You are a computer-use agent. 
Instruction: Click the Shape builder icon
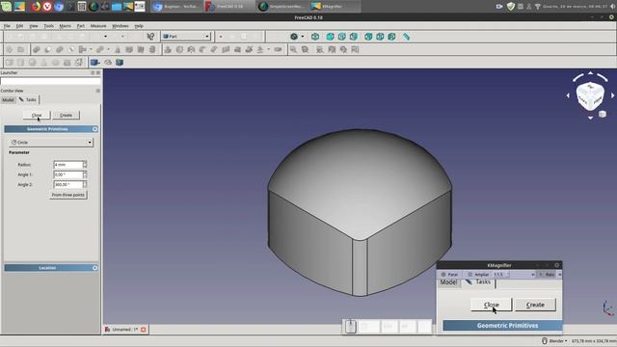pos(108,62)
